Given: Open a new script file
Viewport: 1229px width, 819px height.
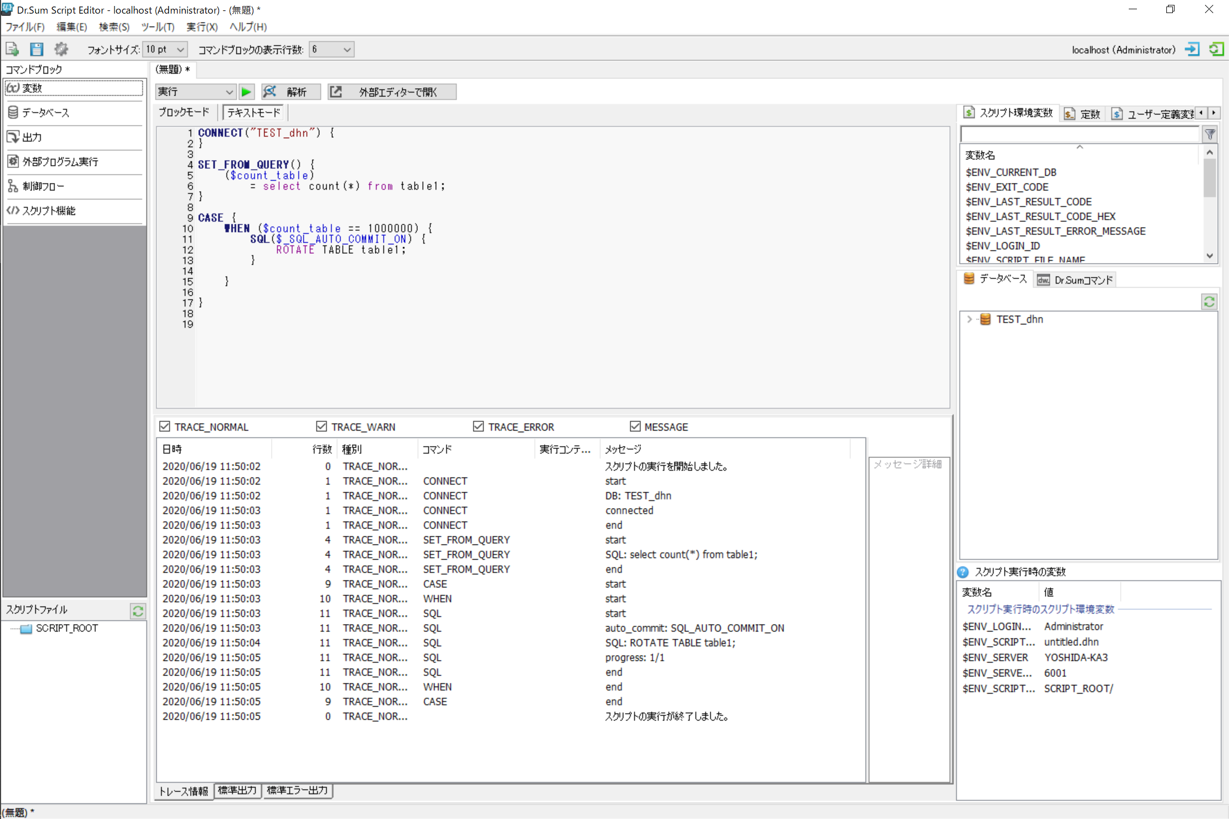Looking at the screenshot, I should (x=11, y=49).
